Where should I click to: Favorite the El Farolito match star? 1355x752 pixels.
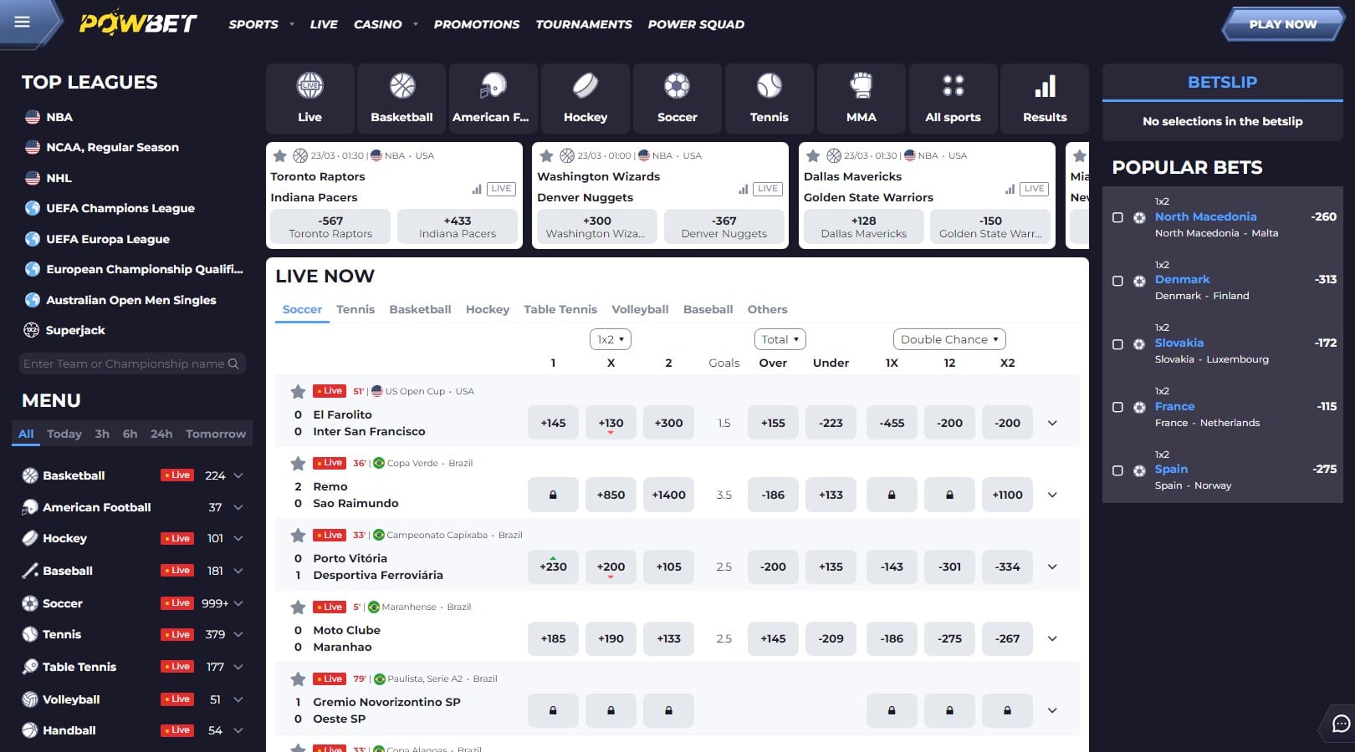298,391
